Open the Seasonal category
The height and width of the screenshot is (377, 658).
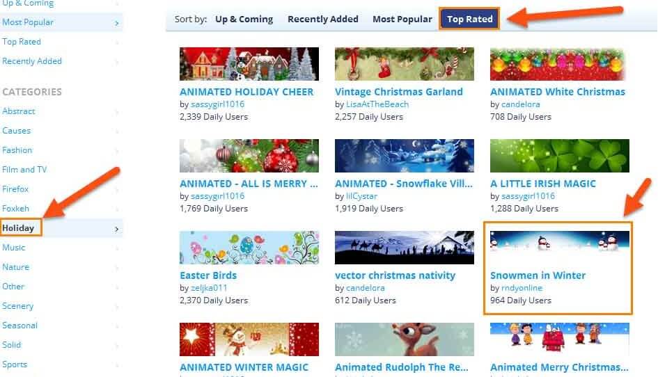tap(19, 326)
